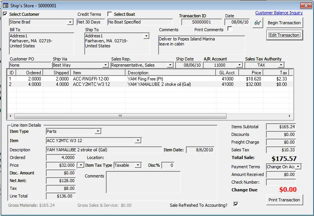Toggle the Select Customer checkbox
The image size is (314, 216).
pyautogui.click(x=5, y=14)
